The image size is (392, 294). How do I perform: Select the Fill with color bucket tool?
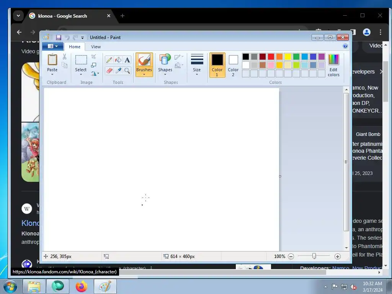118,60
